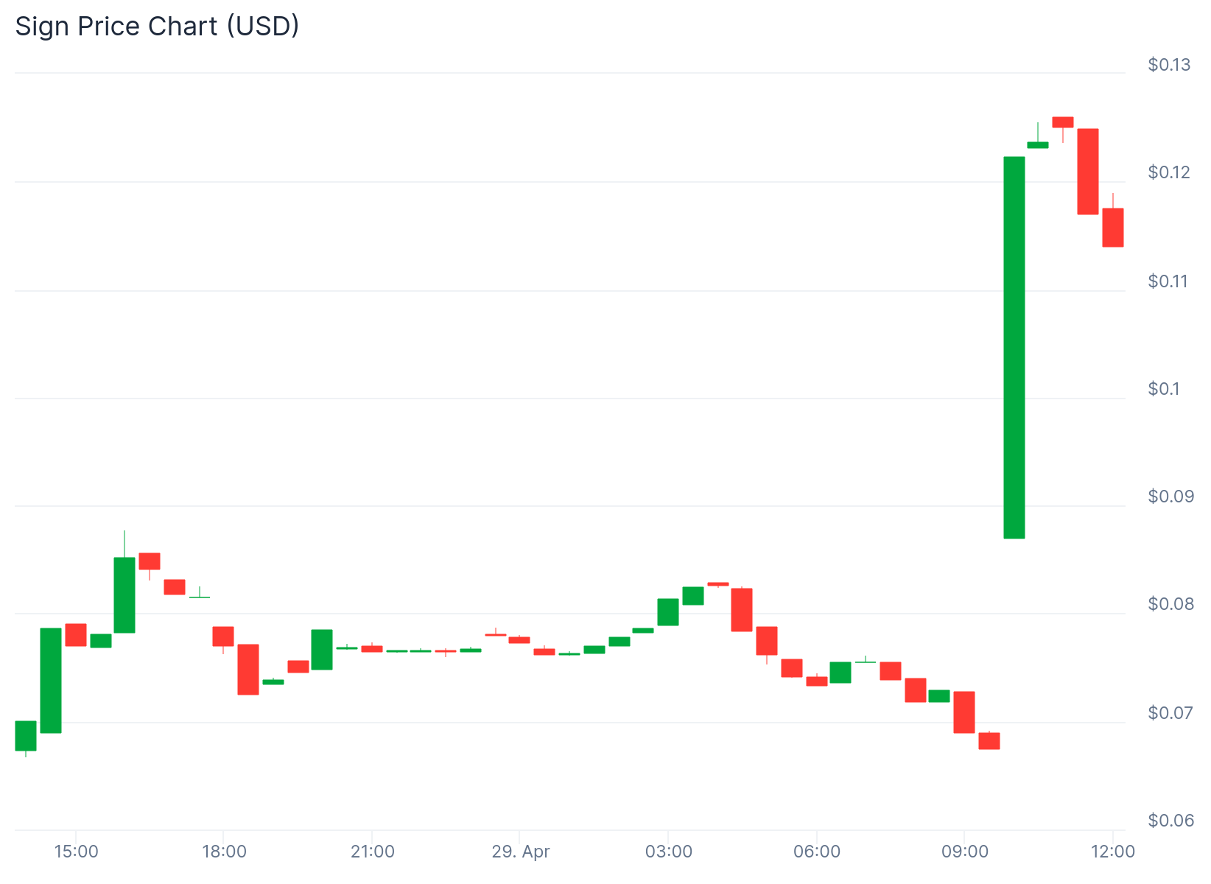This screenshot has height=884, width=1211.
Task: Select the $0.08 price level label
Action: coord(1168,604)
